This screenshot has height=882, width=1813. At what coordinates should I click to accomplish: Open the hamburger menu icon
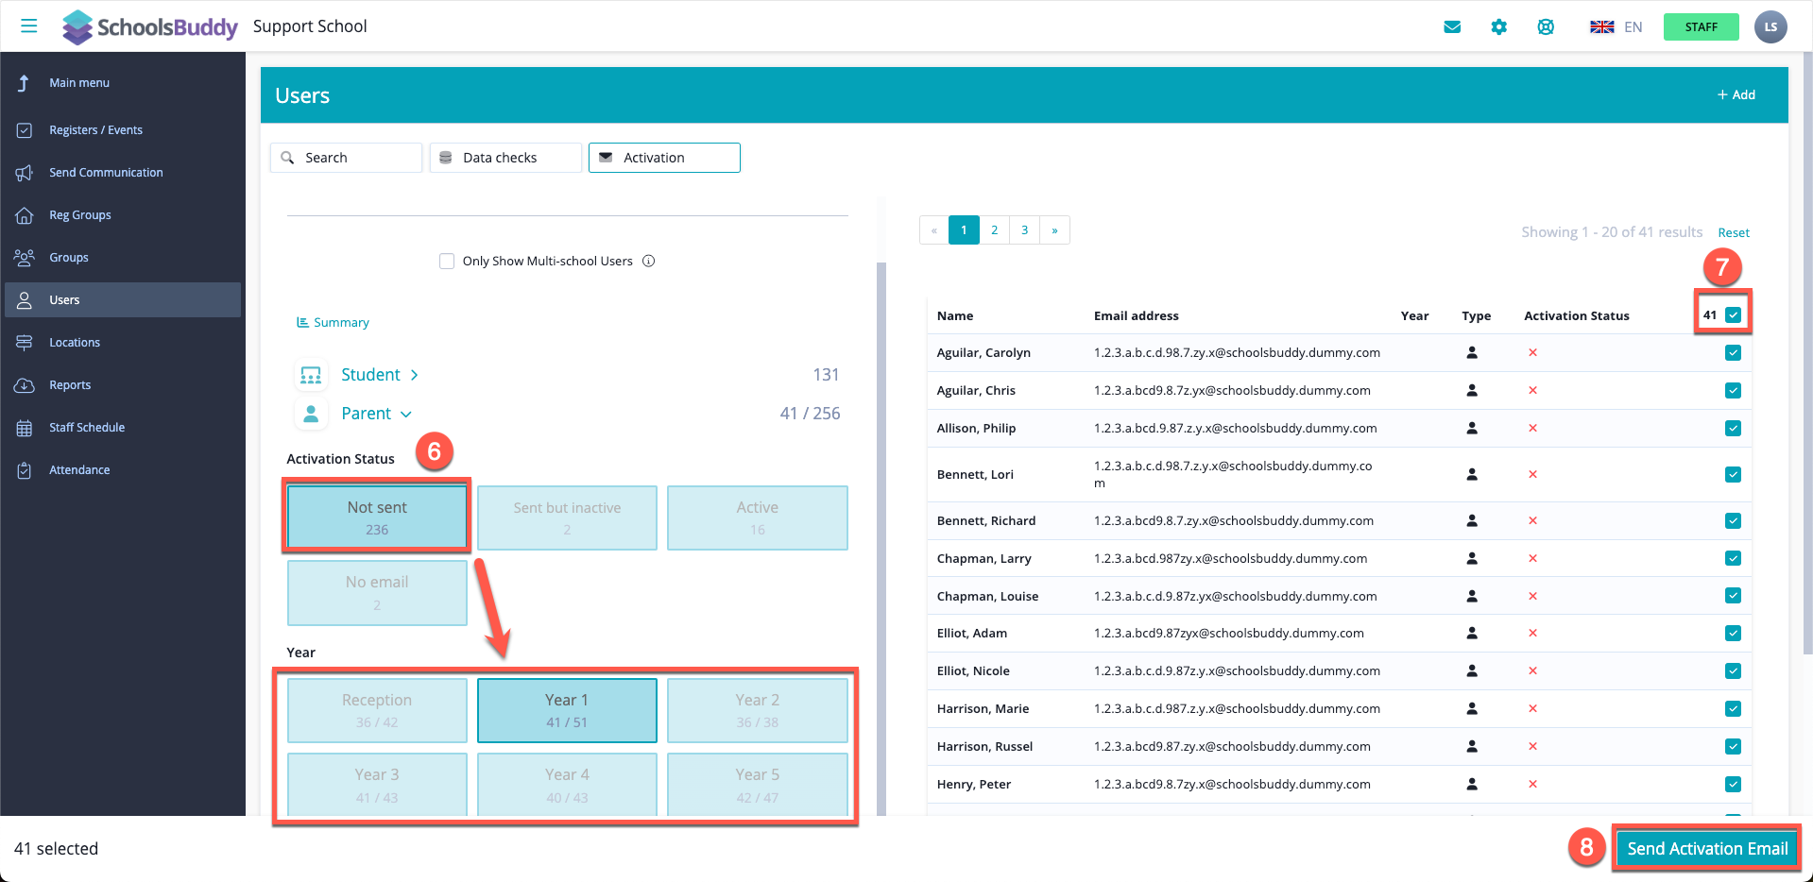pos(29,25)
